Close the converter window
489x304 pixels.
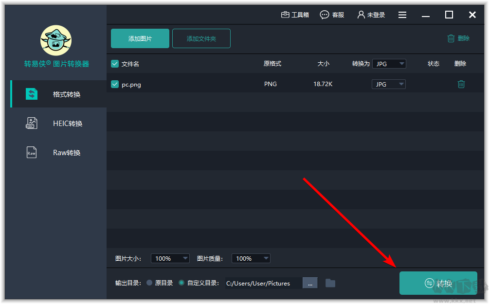point(472,15)
